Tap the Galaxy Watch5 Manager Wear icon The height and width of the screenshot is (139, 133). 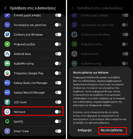pos(7,92)
